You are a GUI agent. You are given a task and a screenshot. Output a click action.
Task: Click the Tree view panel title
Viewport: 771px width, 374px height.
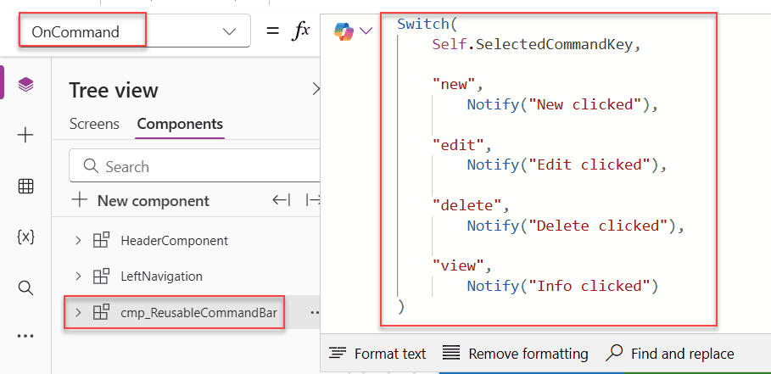click(114, 91)
